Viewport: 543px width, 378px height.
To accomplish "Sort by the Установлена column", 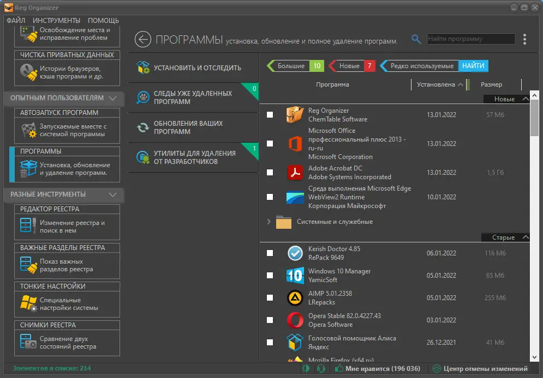I will pos(439,84).
